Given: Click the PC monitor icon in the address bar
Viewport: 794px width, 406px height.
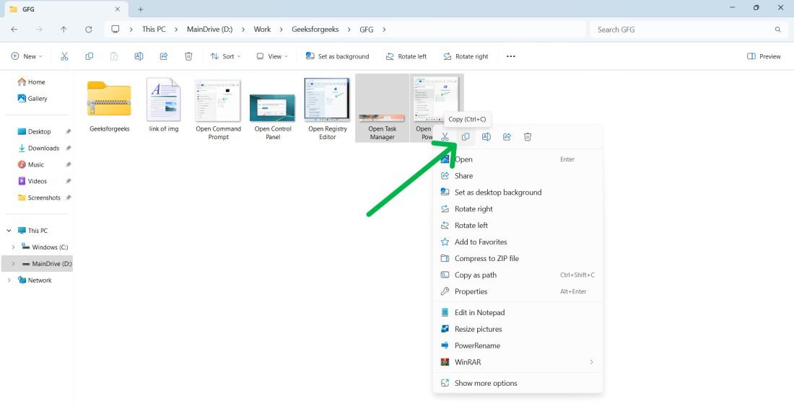Looking at the screenshot, I should tap(115, 30).
